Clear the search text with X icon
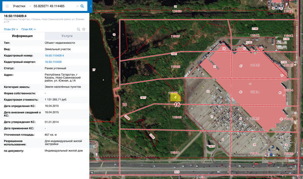Viewport: 303px width, 179px height. pos(77,7)
